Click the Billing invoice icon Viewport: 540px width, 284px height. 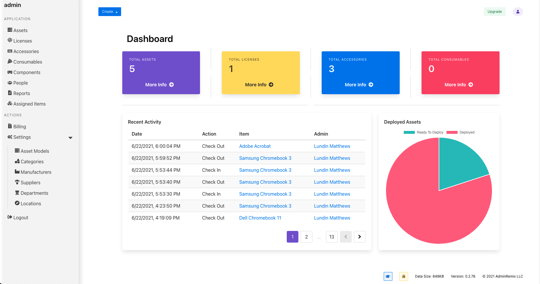coord(10,126)
